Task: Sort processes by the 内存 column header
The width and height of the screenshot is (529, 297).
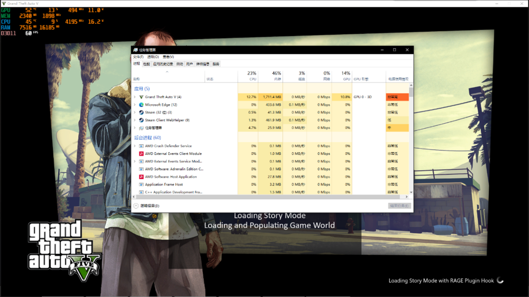Action: click(276, 76)
